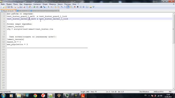Open the Windows Start menu
The image size is (175, 98).
pos(3,96)
